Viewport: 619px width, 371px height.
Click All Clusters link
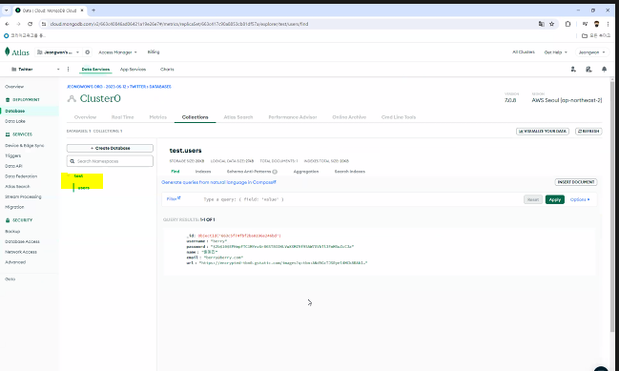523,52
